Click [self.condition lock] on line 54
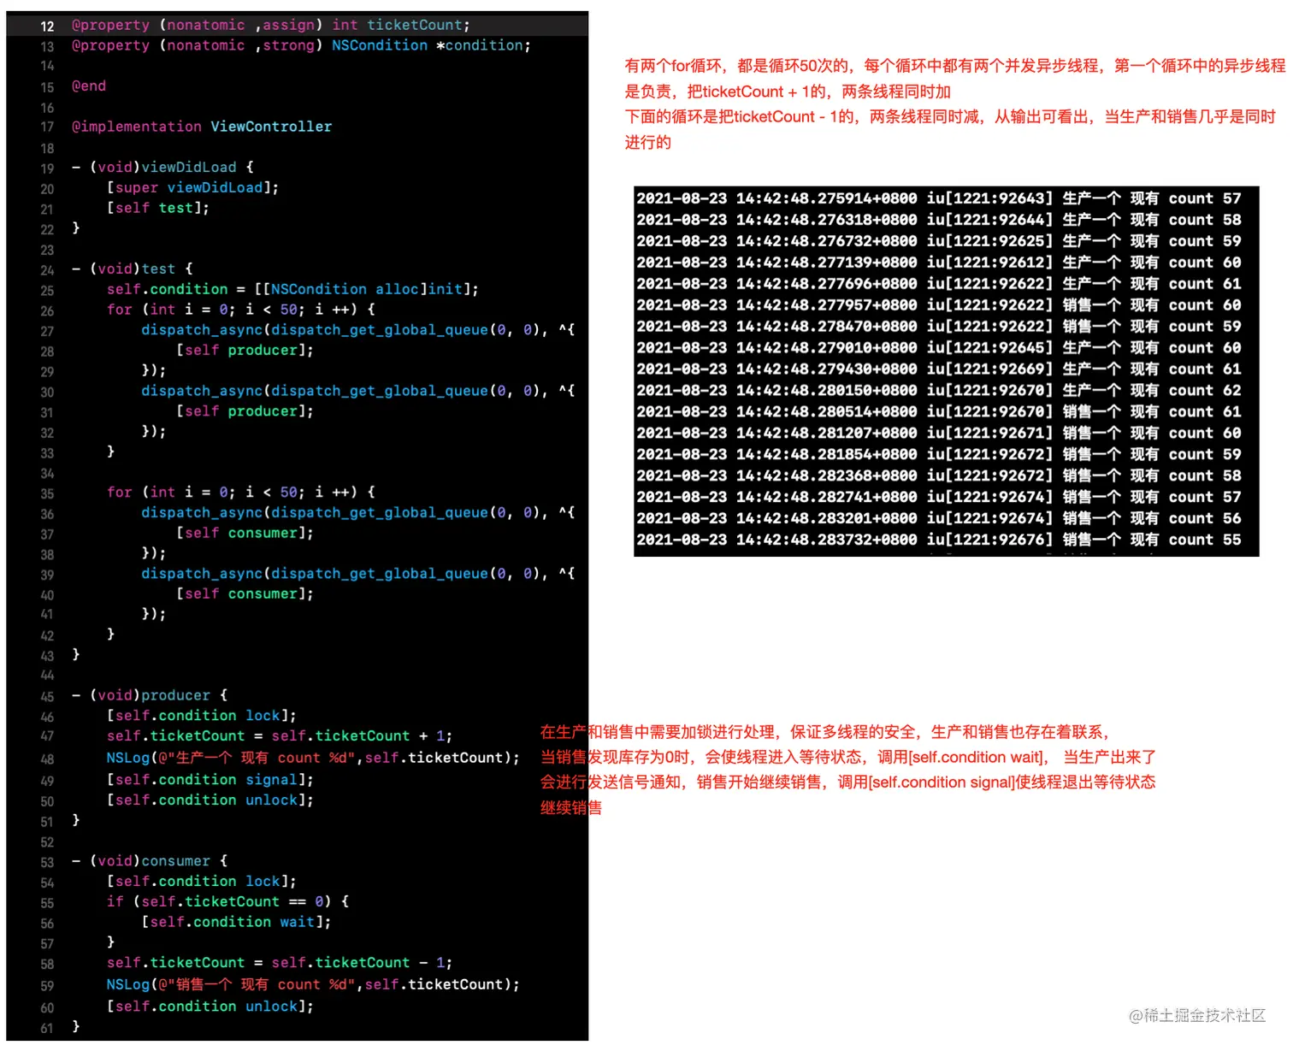1293x1051 pixels. tap(201, 882)
